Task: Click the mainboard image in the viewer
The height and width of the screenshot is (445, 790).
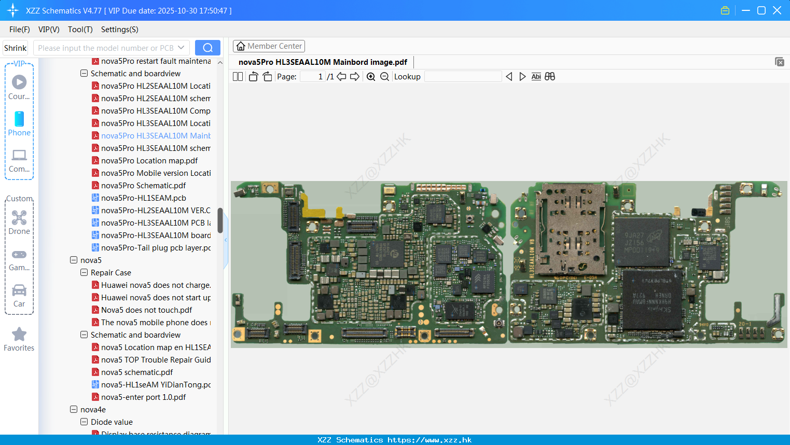Action: click(x=509, y=264)
